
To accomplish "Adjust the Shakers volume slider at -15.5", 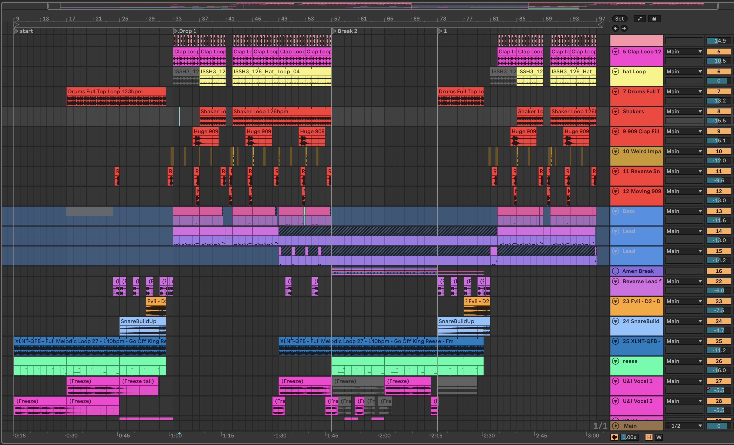I will (719, 121).
